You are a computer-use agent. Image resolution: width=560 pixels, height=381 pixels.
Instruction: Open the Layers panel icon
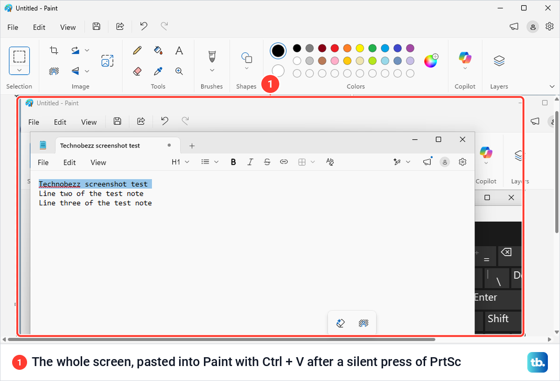click(x=499, y=61)
